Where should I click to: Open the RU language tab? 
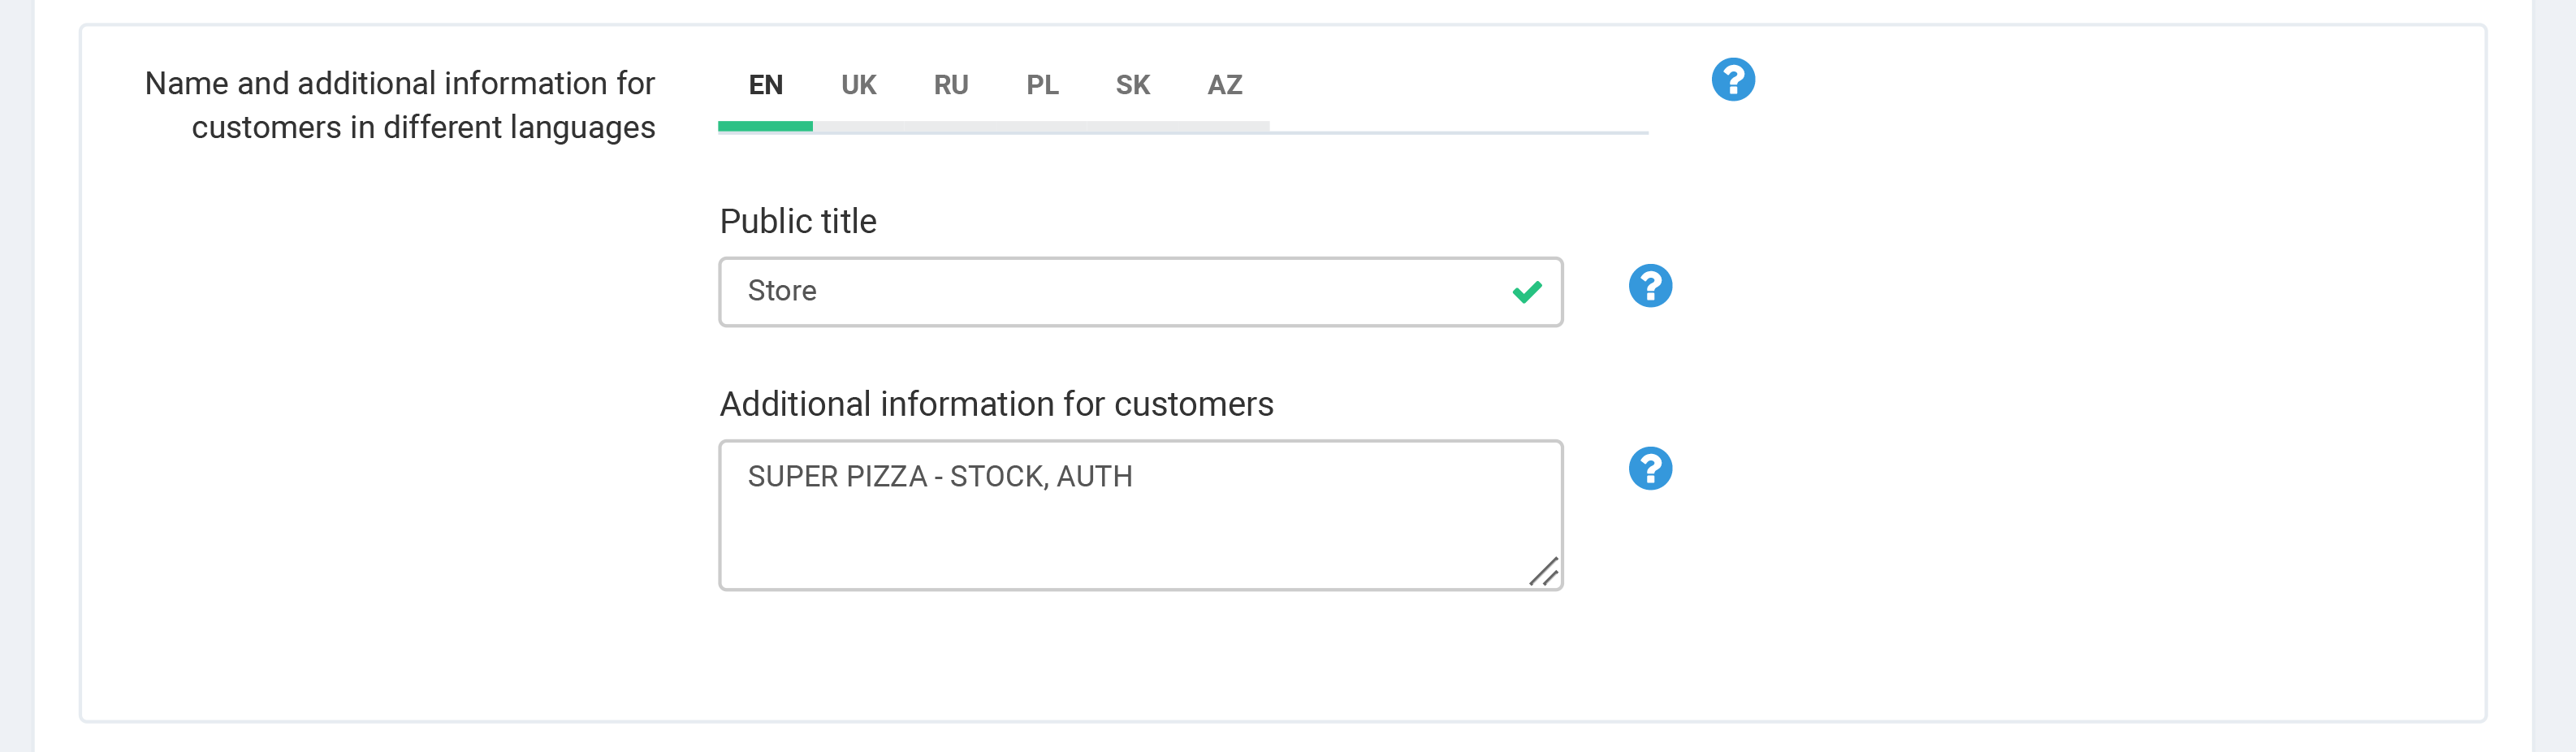click(950, 85)
